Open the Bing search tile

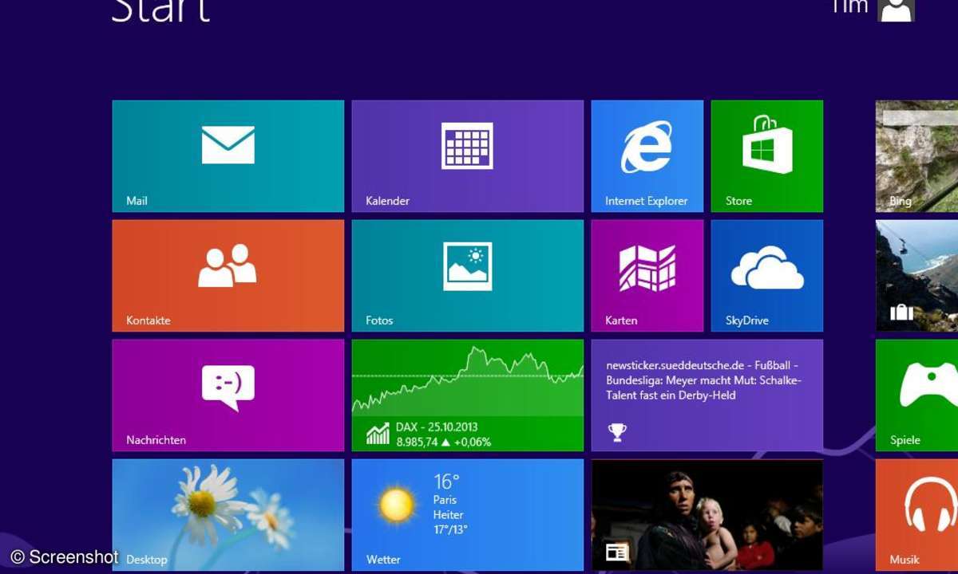point(916,156)
